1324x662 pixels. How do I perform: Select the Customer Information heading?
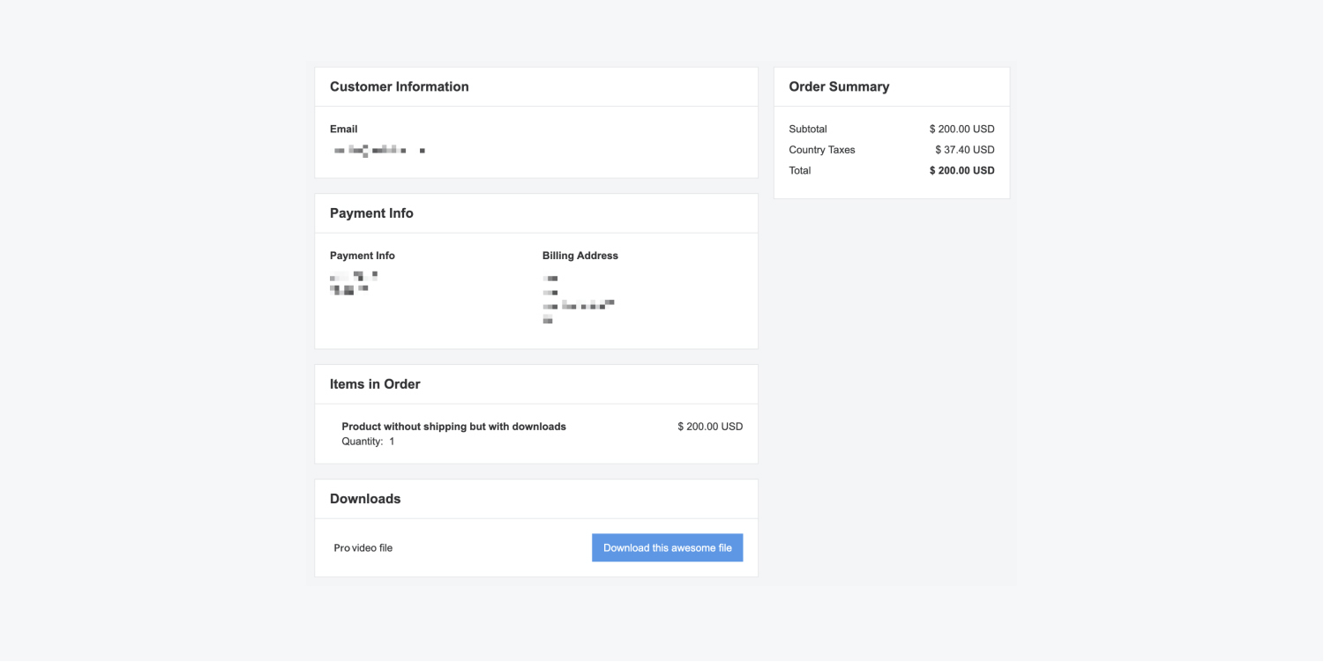[399, 86]
